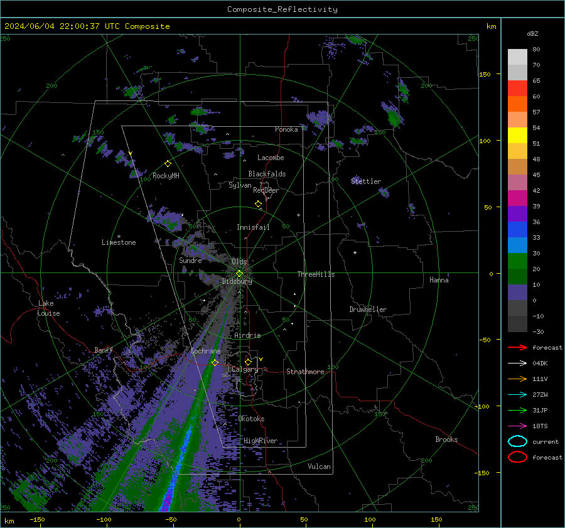Click the Cochrane town label
Viewport: 565px width, 528px height.
[205, 351]
